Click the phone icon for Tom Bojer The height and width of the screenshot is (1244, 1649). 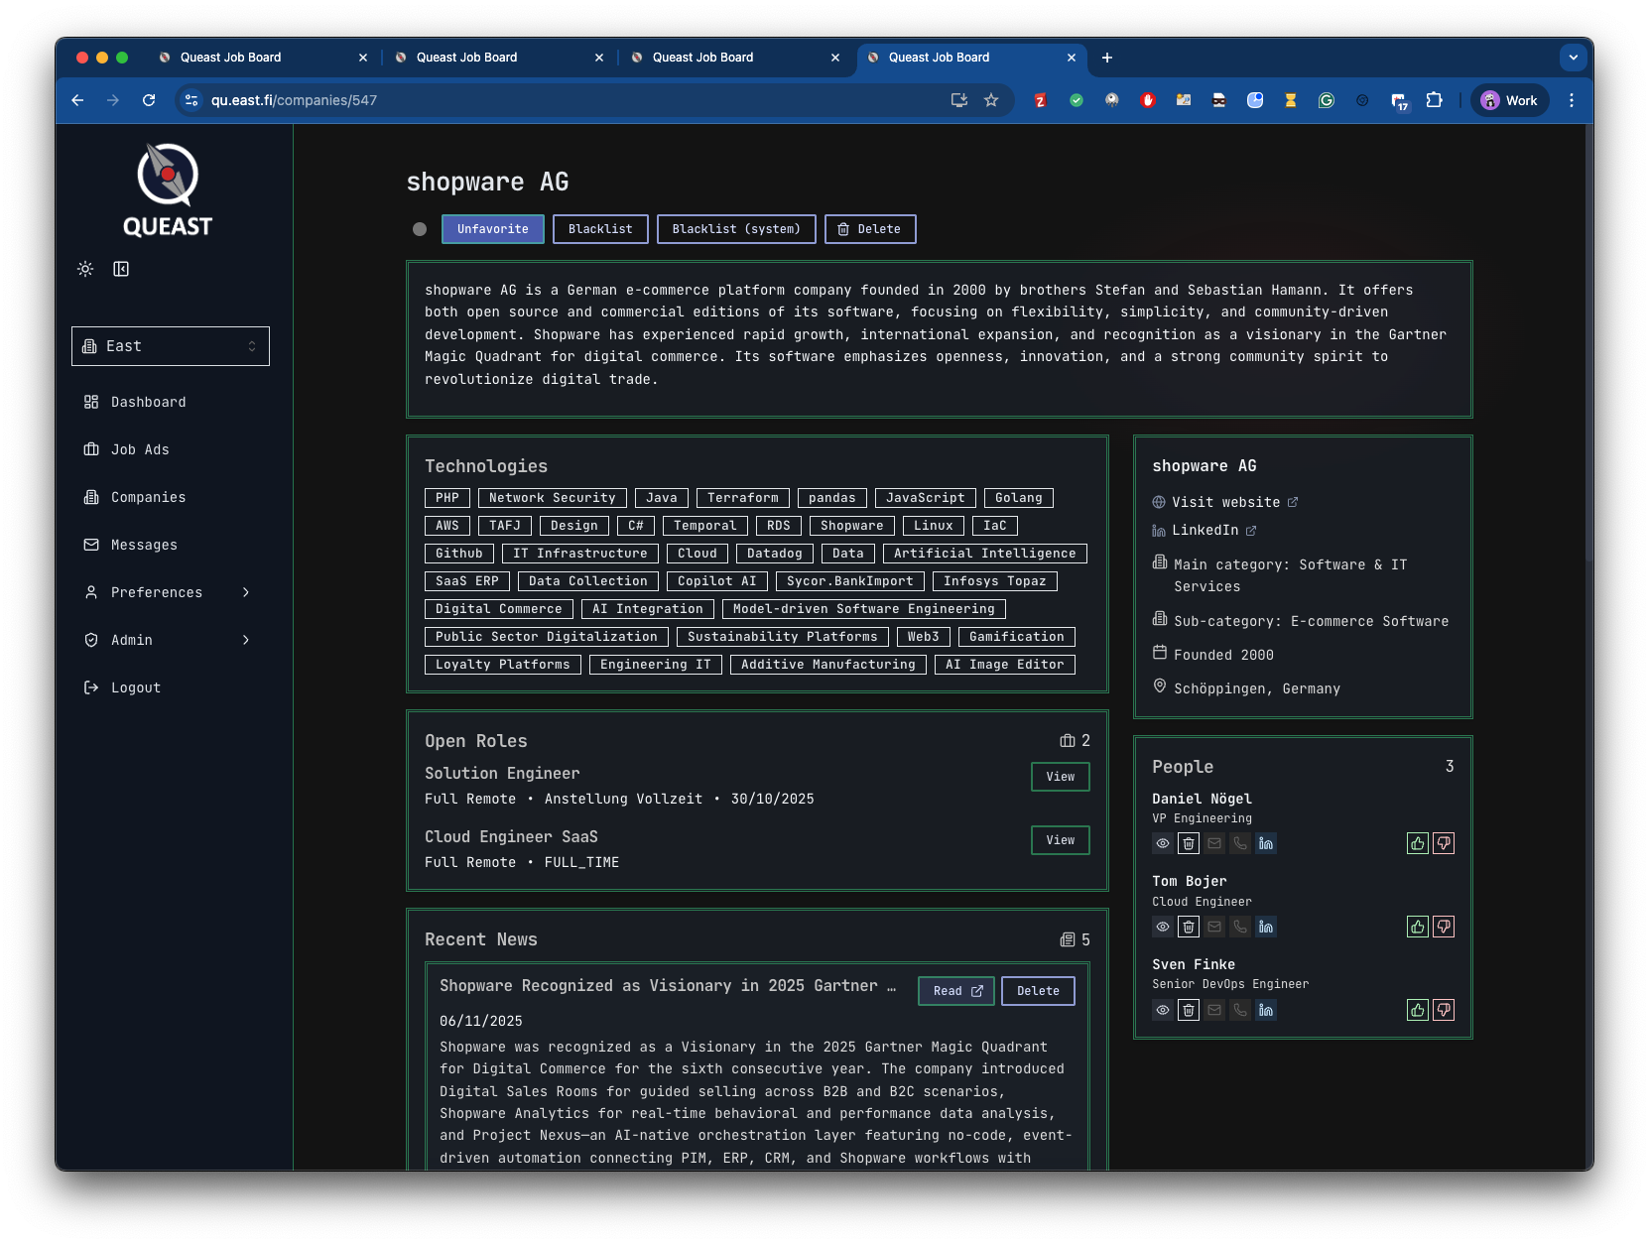click(x=1240, y=927)
